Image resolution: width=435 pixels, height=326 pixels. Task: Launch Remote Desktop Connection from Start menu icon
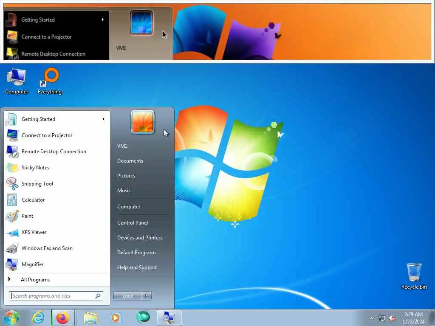(x=12, y=152)
